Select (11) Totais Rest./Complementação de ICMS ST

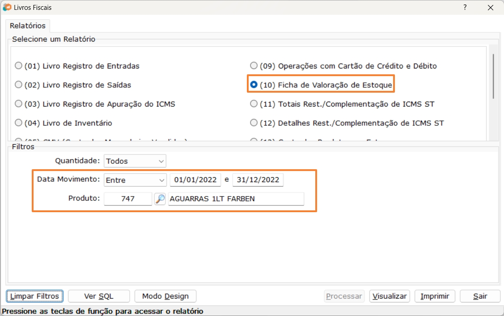[254, 104]
